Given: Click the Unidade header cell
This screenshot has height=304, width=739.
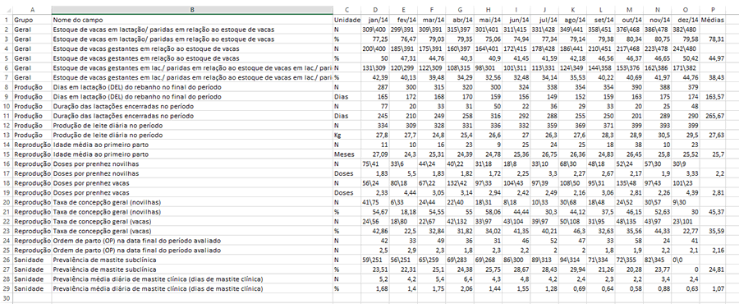Looking at the screenshot, I should point(347,21).
